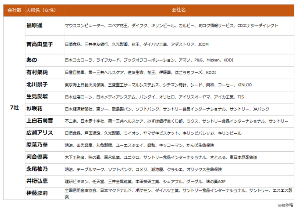Select the name 上白石萌音
The width and height of the screenshot is (304, 213).
point(40,120)
